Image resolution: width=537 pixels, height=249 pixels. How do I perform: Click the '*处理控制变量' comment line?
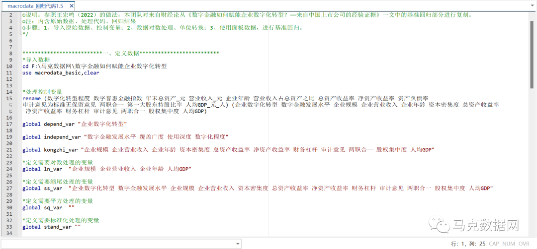pos(42,92)
